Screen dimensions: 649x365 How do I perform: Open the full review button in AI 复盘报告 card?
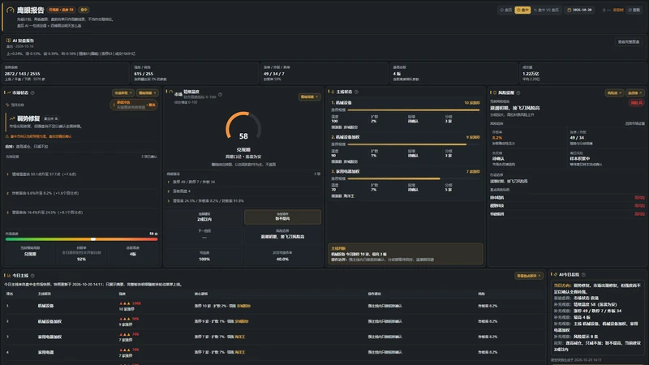pos(629,42)
